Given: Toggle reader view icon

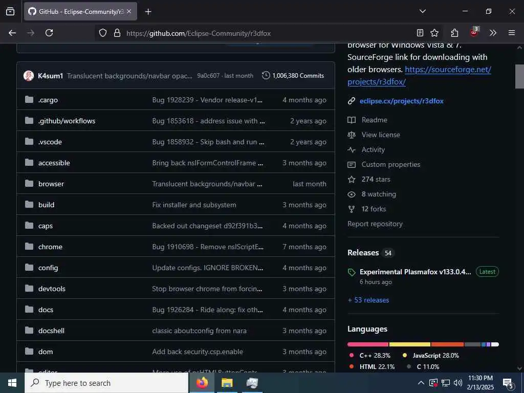Looking at the screenshot, I should (420, 33).
